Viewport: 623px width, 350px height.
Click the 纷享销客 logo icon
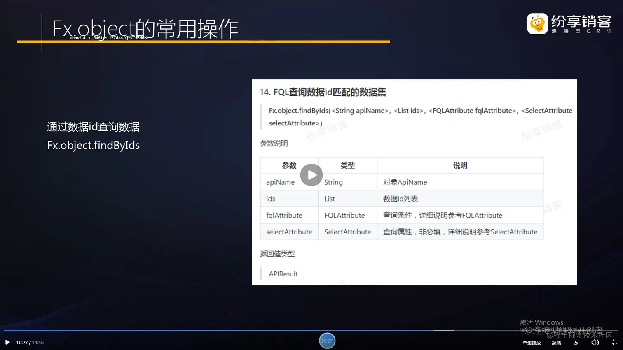pos(537,23)
